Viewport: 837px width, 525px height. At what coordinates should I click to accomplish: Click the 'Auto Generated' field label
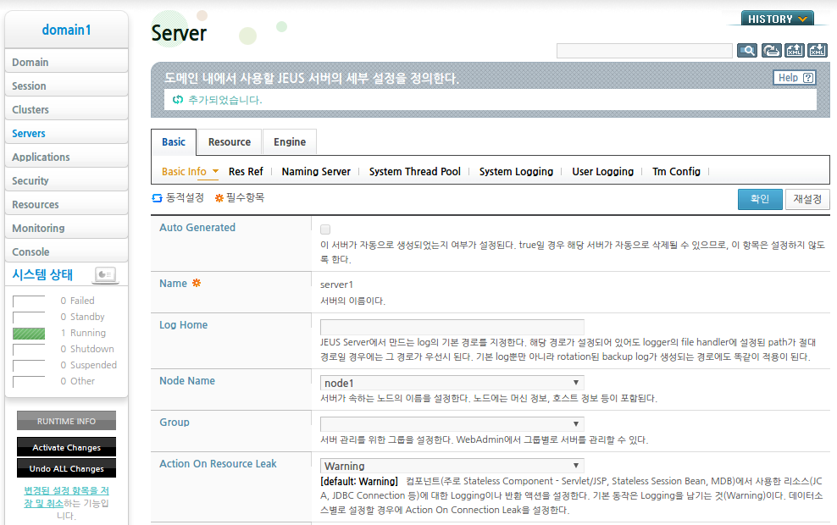pos(197,227)
